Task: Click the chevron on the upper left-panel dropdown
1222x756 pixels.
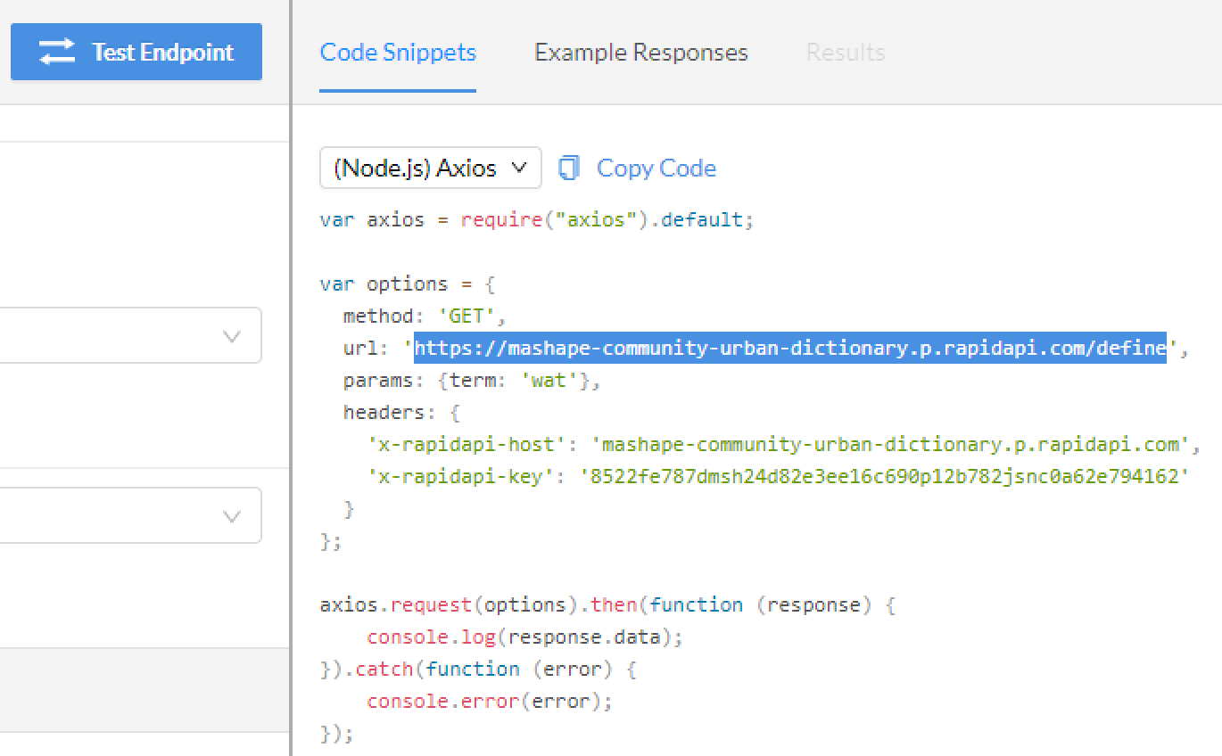Action: 232,336
